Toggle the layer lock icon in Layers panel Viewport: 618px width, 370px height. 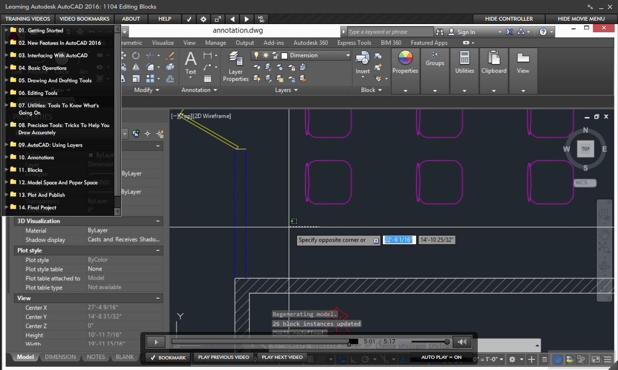point(293,67)
